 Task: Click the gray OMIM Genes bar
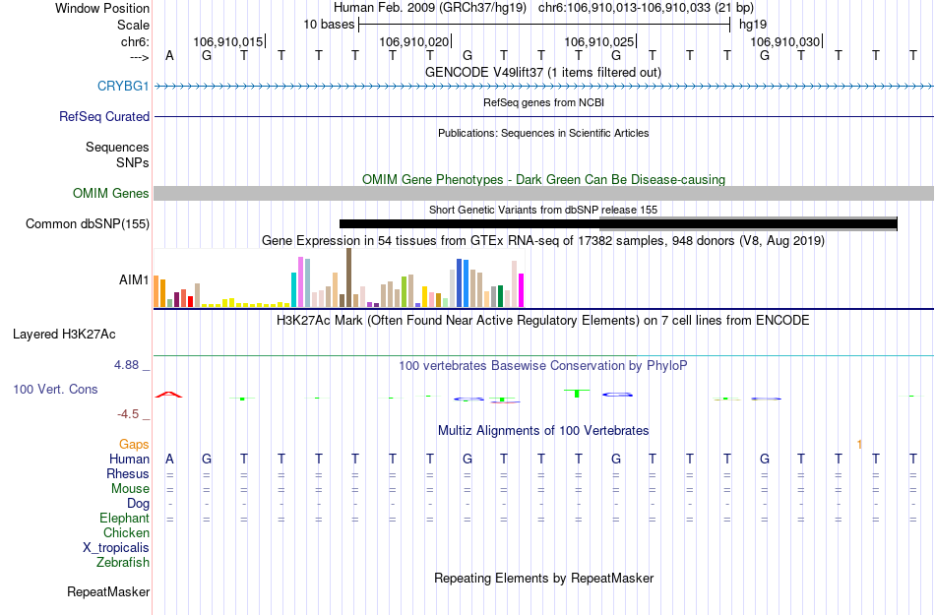543,193
